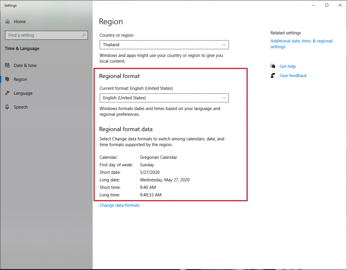Open the Speech settings page

(20, 107)
